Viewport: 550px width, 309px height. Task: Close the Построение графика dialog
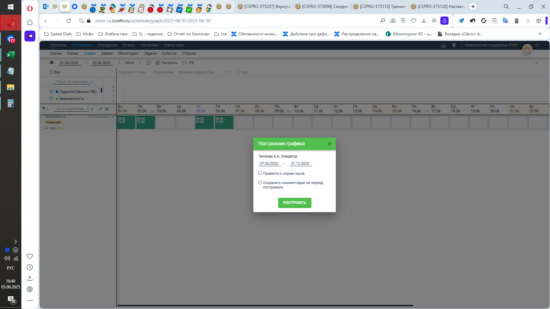tap(329, 144)
